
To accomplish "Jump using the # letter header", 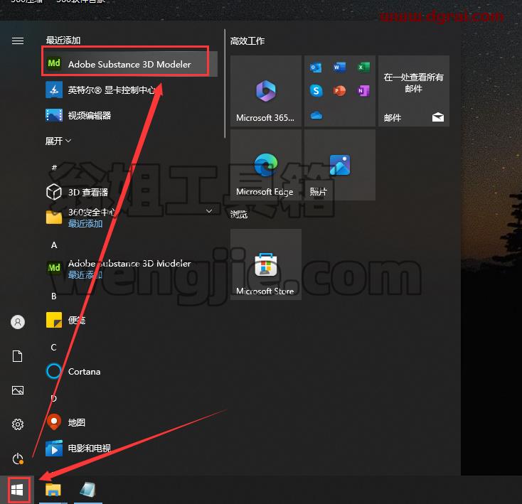I will click(x=54, y=167).
